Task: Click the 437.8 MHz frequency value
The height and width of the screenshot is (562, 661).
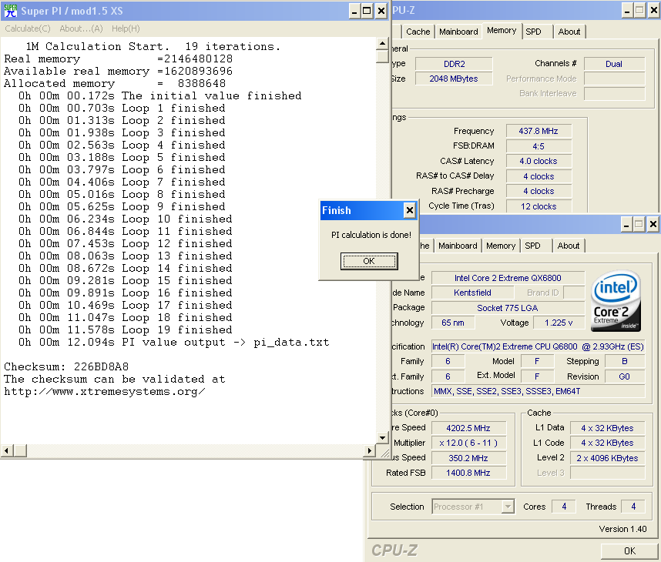Action: point(539,131)
